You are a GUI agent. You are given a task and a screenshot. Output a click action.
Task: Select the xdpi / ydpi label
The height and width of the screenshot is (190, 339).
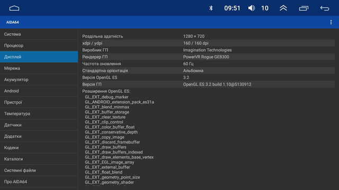[92, 43]
